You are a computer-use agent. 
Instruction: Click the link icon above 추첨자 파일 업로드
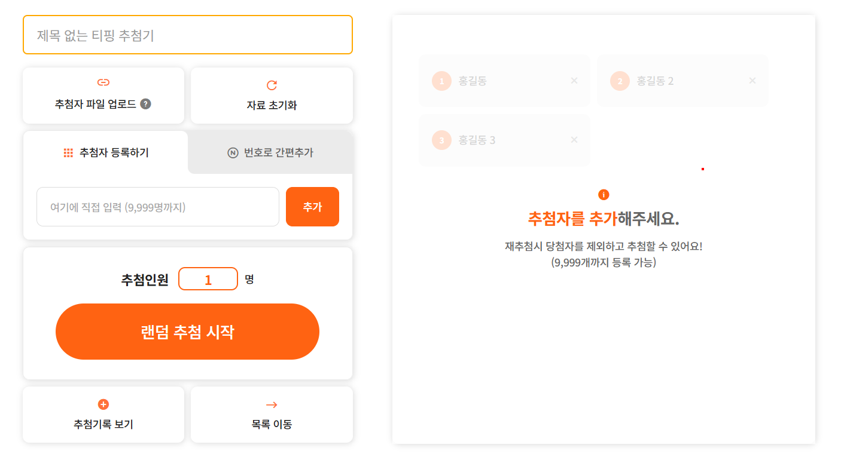(x=103, y=82)
